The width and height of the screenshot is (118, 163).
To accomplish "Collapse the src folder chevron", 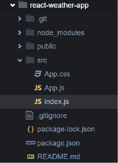I will click(x=20, y=60).
